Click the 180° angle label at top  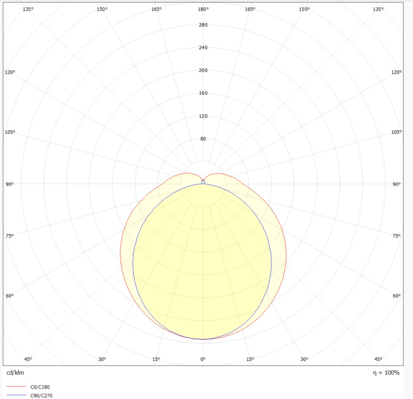click(203, 9)
